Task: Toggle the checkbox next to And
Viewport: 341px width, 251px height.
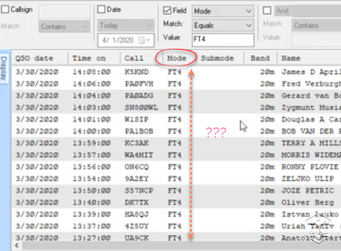Action: pyautogui.click(x=267, y=11)
